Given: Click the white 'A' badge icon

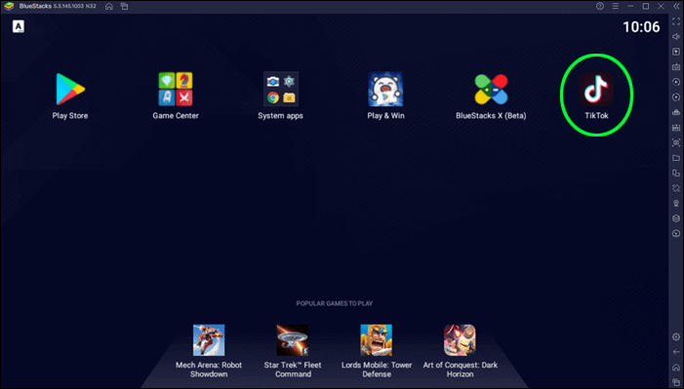Looking at the screenshot, I should (x=19, y=26).
